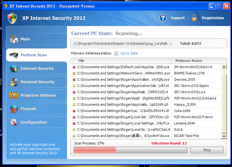
Task: Select the Perform Scan tab
Action: (x=37, y=55)
